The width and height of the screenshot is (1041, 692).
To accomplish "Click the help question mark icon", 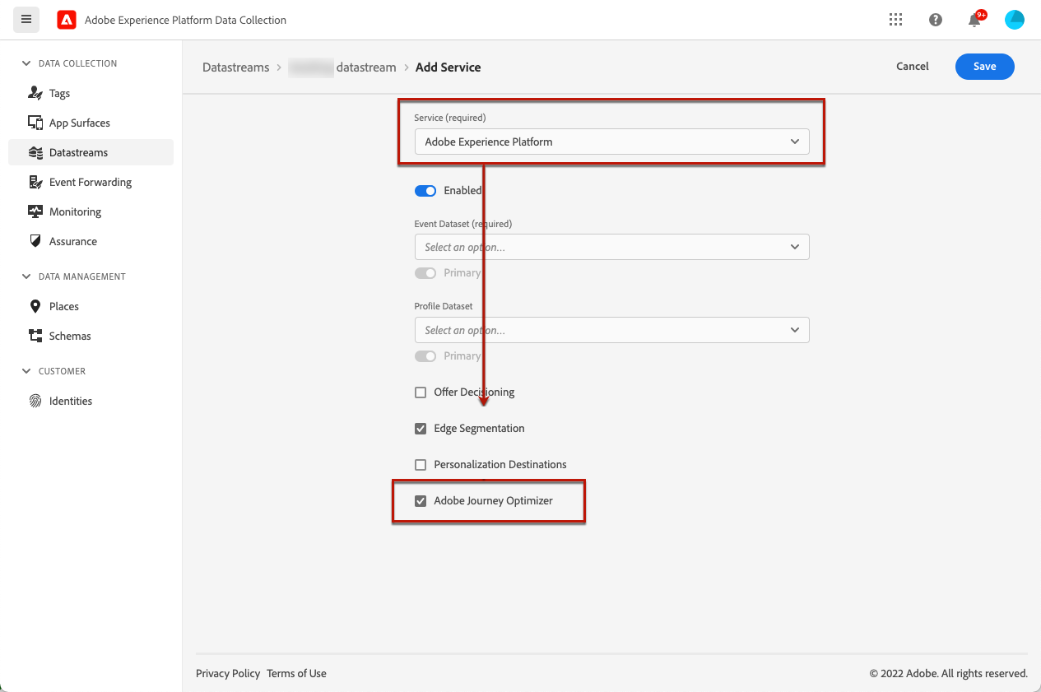I will click(x=936, y=20).
